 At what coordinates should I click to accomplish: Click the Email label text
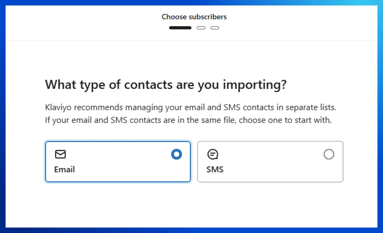tap(64, 169)
